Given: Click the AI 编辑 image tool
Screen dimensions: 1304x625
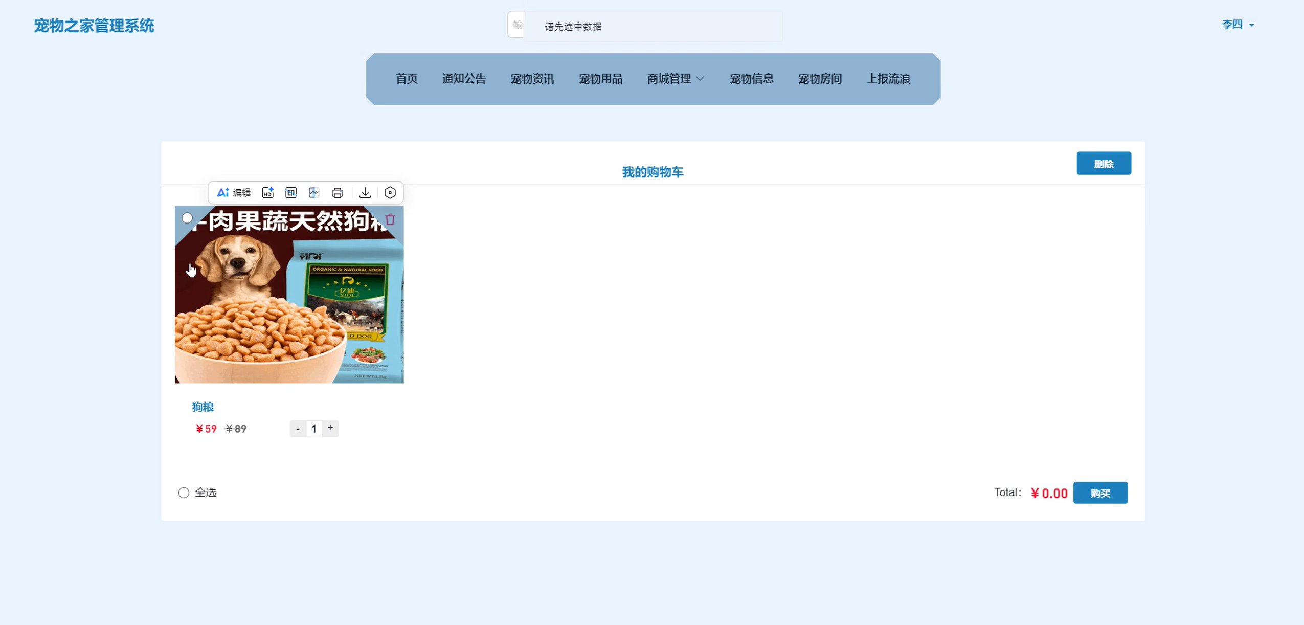Looking at the screenshot, I should [x=234, y=193].
